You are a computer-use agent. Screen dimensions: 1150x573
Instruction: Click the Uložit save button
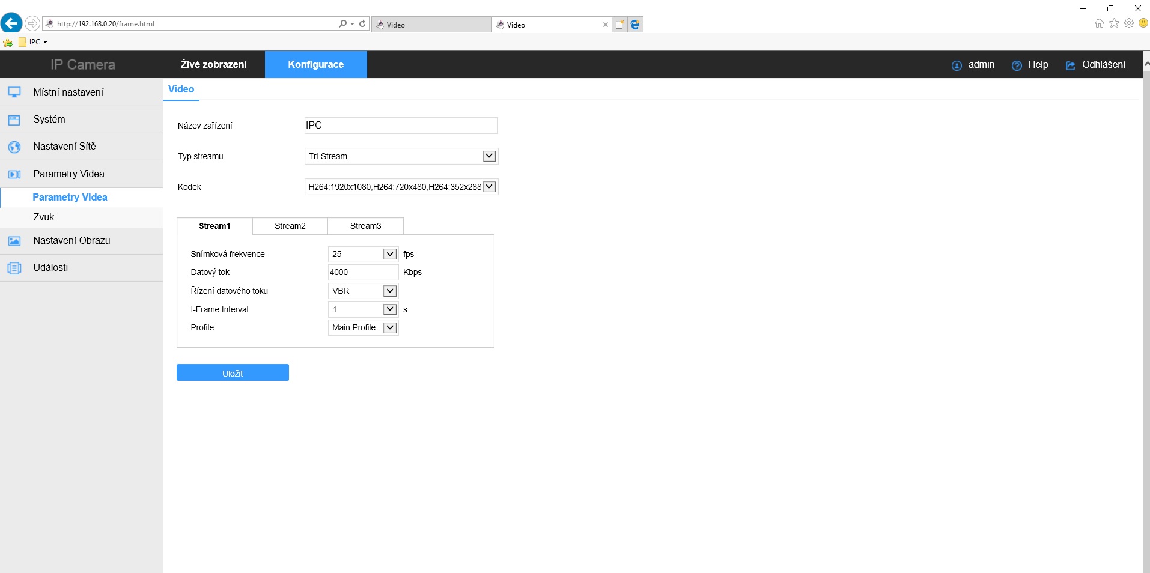pyautogui.click(x=233, y=373)
